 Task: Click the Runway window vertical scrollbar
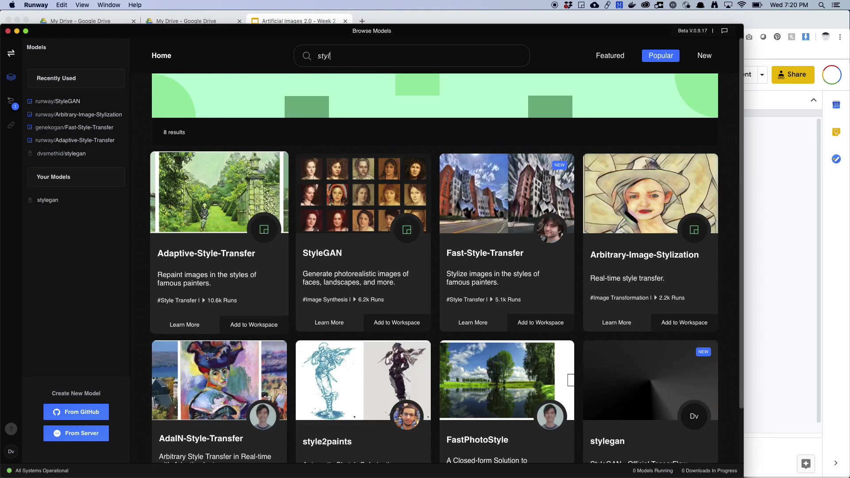click(x=741, y=224)
